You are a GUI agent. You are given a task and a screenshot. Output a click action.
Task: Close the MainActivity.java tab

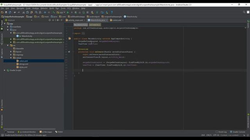pyautogui.click(x=107, y=20)
